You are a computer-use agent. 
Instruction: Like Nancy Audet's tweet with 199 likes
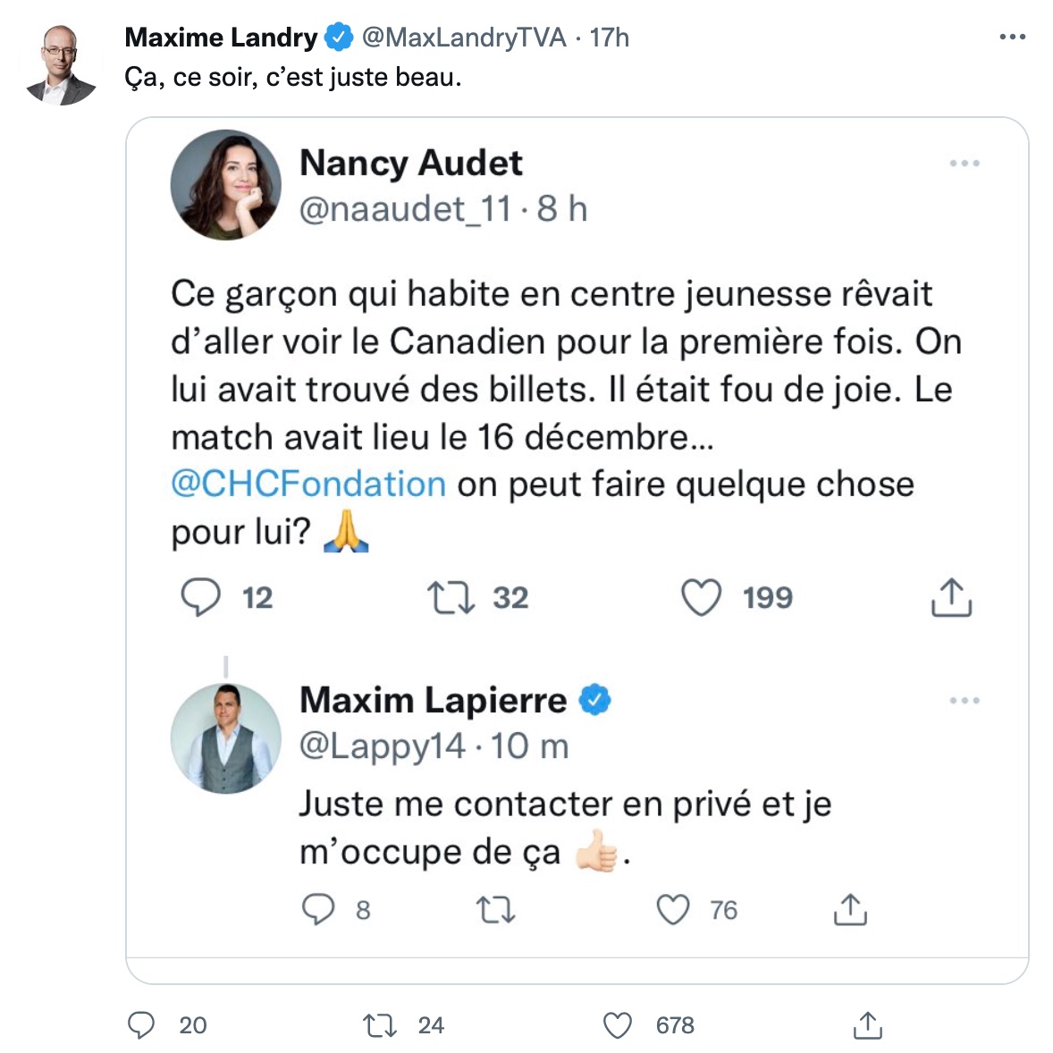point(701,598)
